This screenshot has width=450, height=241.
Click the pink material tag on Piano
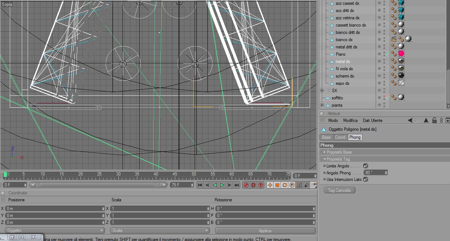(401, 54)
